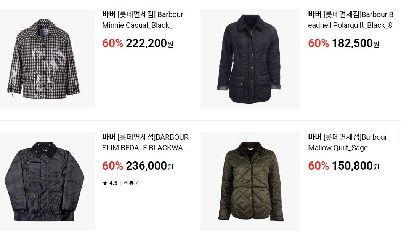Open the Slim Bedale black wax jacket image
This screenshot has width=401, height=236.
(x=47, y=182)
